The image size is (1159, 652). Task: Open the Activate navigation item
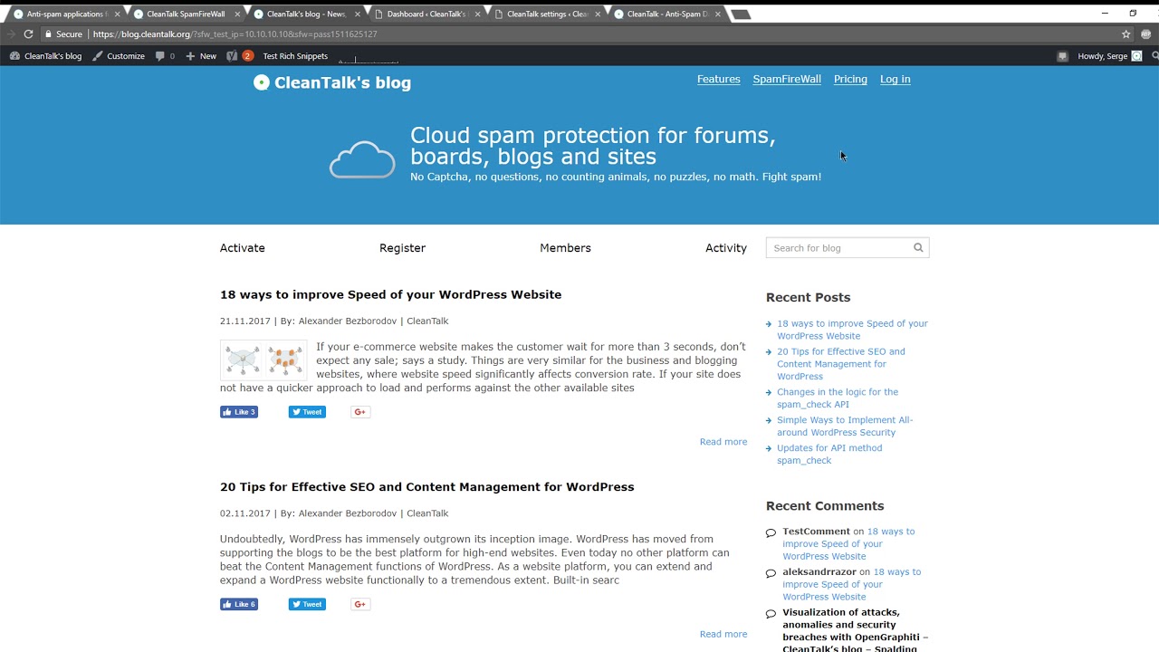coord(243,248)
